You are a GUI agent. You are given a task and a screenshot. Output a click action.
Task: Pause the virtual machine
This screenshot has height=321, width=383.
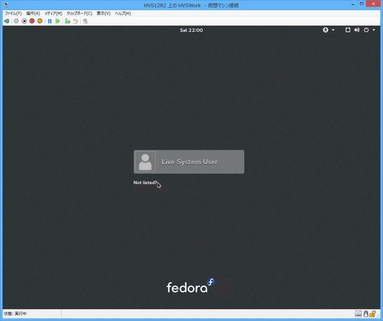click(50, 22)
